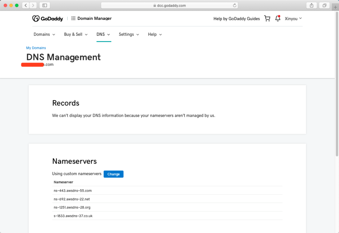
Task: Expand the Buy & Sell dropdown
Action: (x=76, y=34)
